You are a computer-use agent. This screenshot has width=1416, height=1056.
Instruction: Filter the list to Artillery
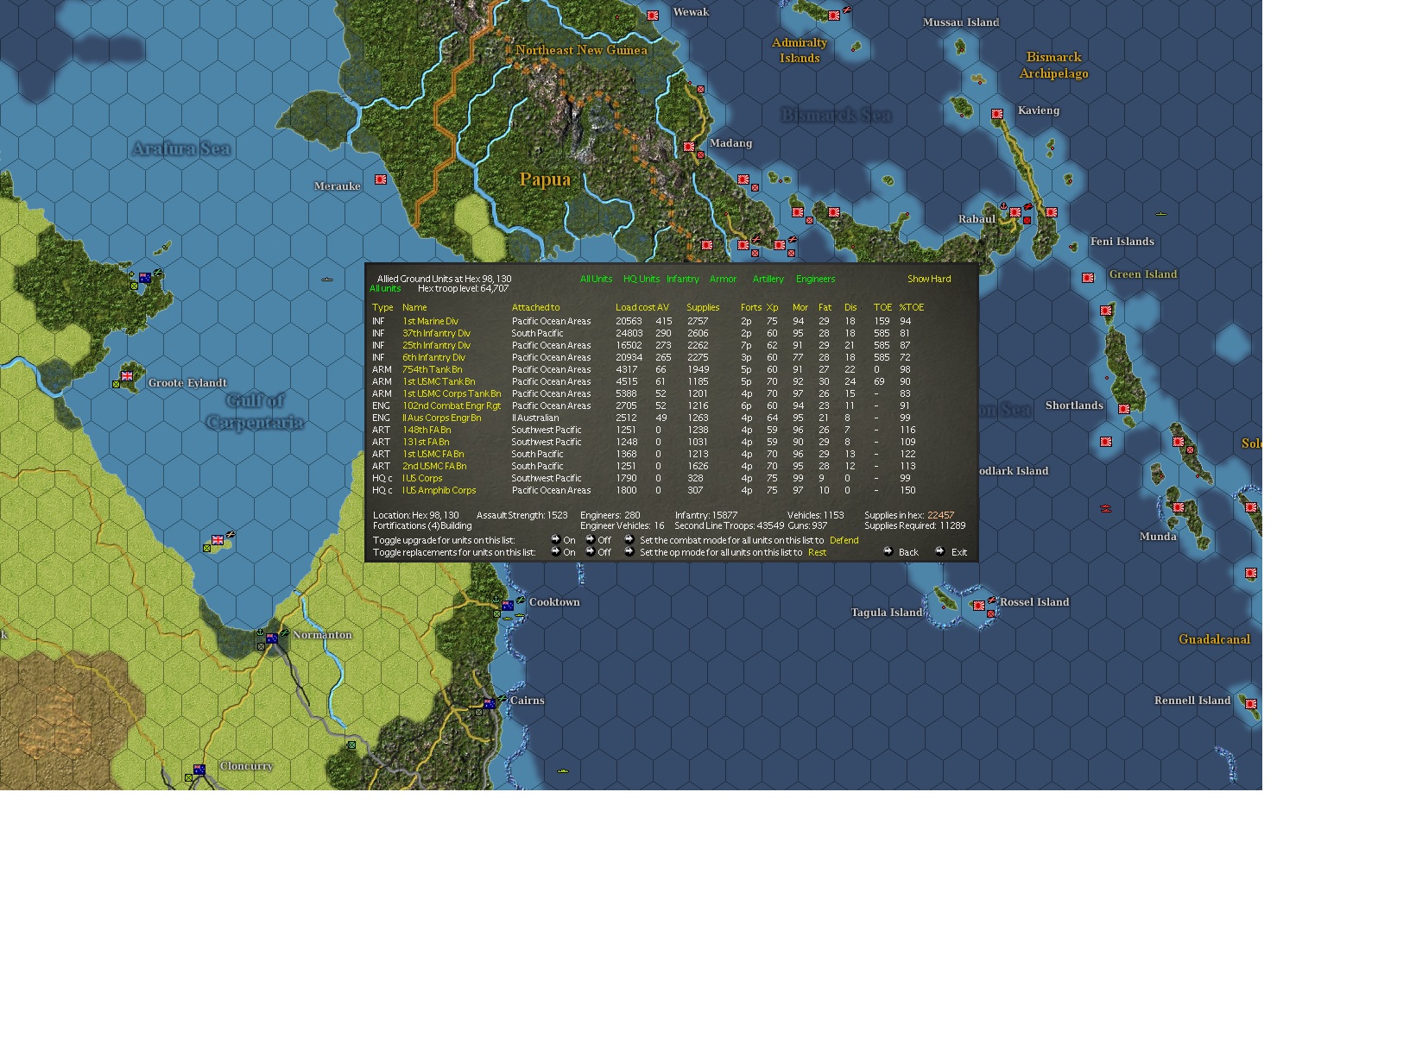click(768, 279)
